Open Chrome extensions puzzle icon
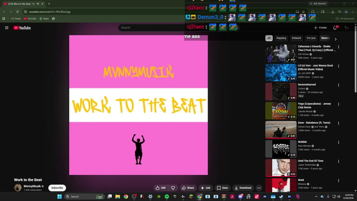The width and height of the screenshot is (357, 201). click(x=313, y=12)
